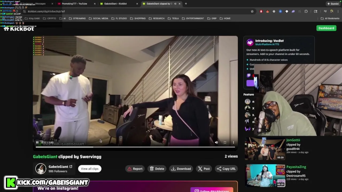The width and height of the screenshot is (342, 192).
Task: Seek on the clip progress bar
Action: click(135, 147)
